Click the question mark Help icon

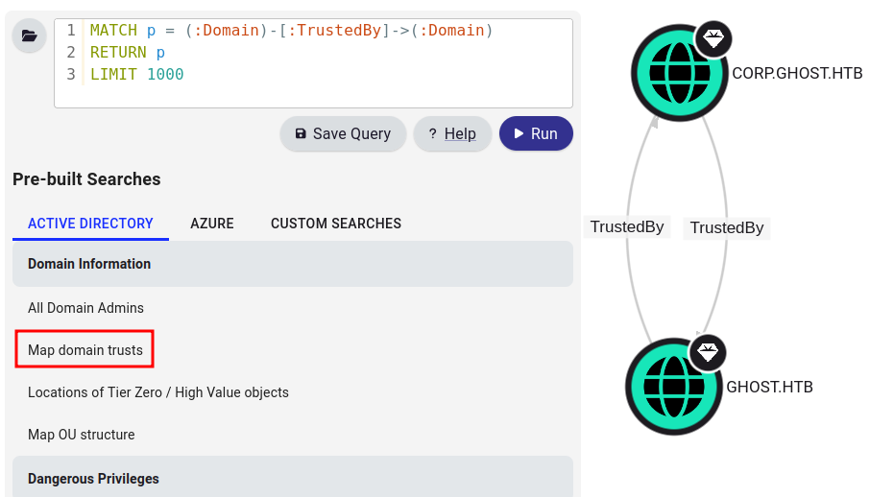[432, 134]
